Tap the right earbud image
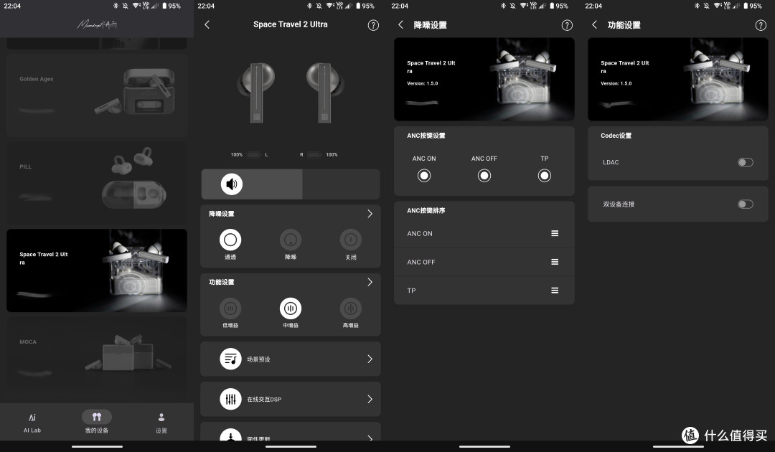The width and height of the screenshot is (775, 452). click(325, 93)
